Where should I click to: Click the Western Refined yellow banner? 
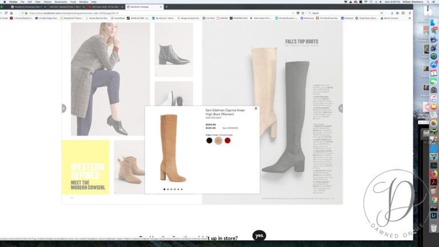click(x=85, y=167)
